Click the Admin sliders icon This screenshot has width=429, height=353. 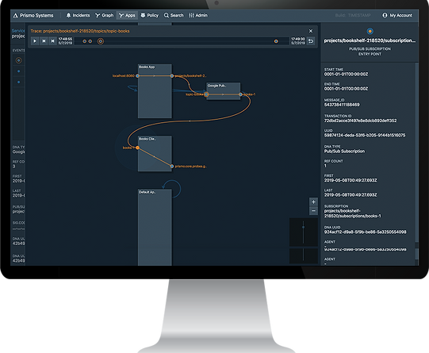point(191,15)
